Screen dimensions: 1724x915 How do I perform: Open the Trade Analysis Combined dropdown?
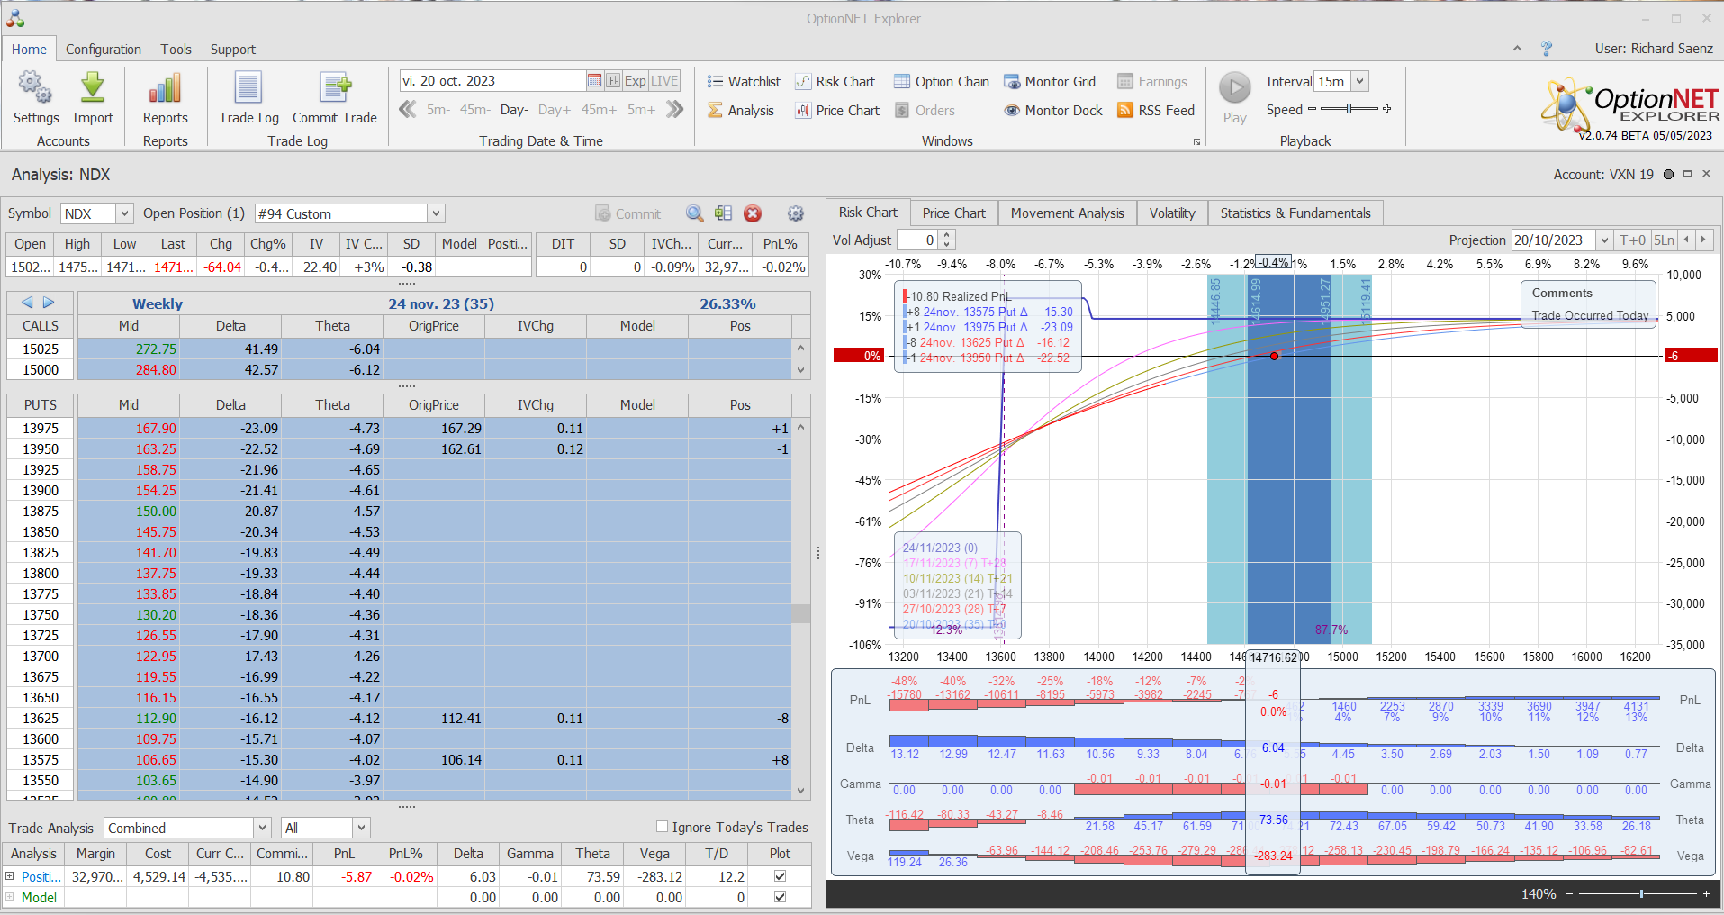click(262, 828)
